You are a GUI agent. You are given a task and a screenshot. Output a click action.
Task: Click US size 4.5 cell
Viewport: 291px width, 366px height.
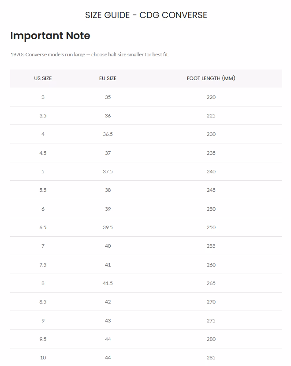click(43, 153)
